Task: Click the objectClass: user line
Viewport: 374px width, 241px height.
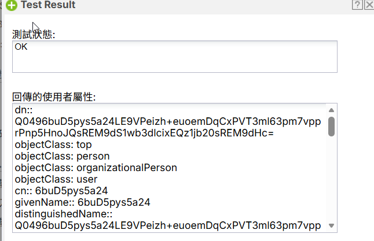Action: 56,179
